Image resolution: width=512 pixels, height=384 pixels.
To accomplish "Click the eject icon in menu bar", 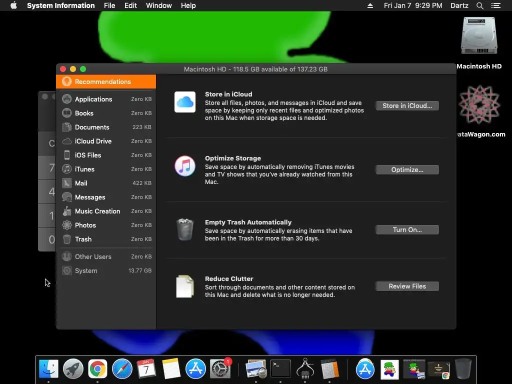I will coord(370,5).
